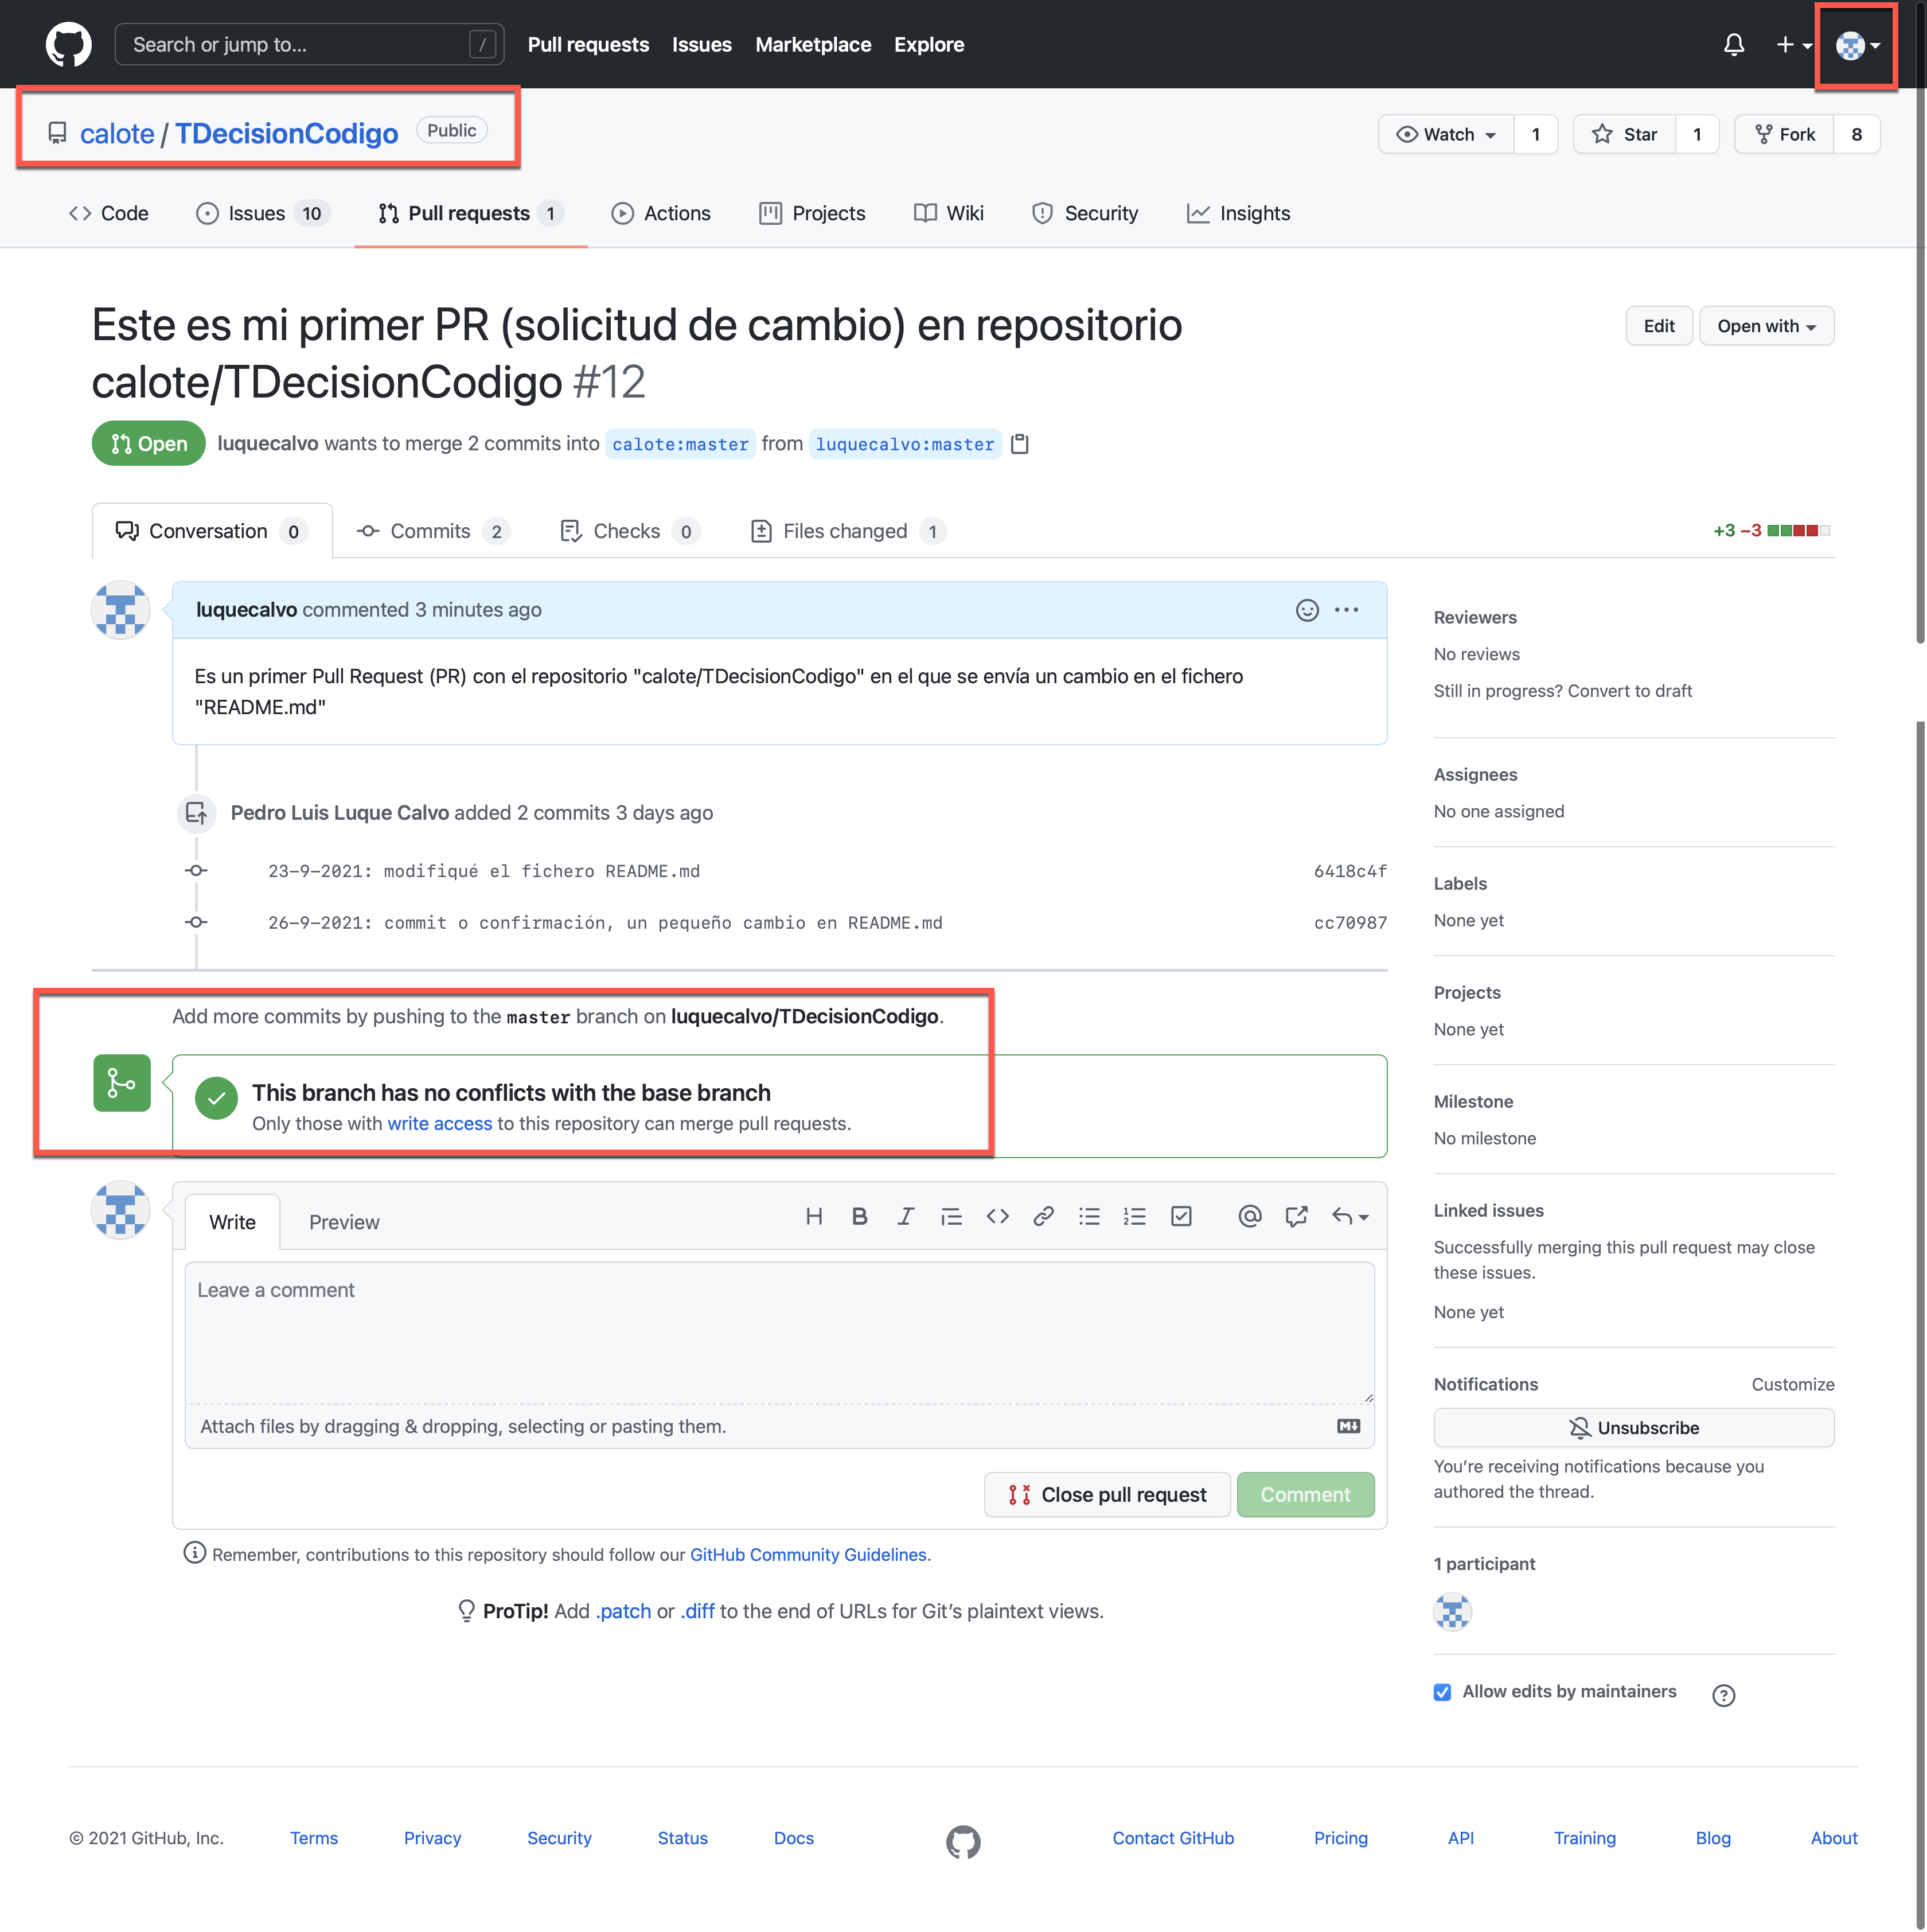Viewport: 1927px width, 1932px height.
Task: Switch to Files changed tab
Action: click(847, 531)
